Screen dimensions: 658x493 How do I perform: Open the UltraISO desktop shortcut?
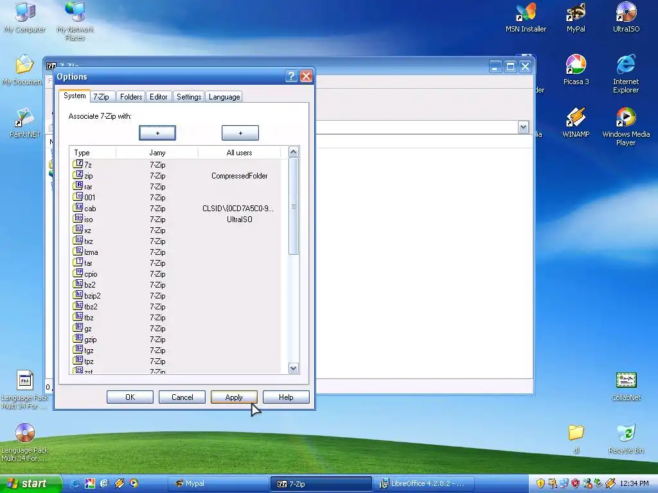click(626, 17)
